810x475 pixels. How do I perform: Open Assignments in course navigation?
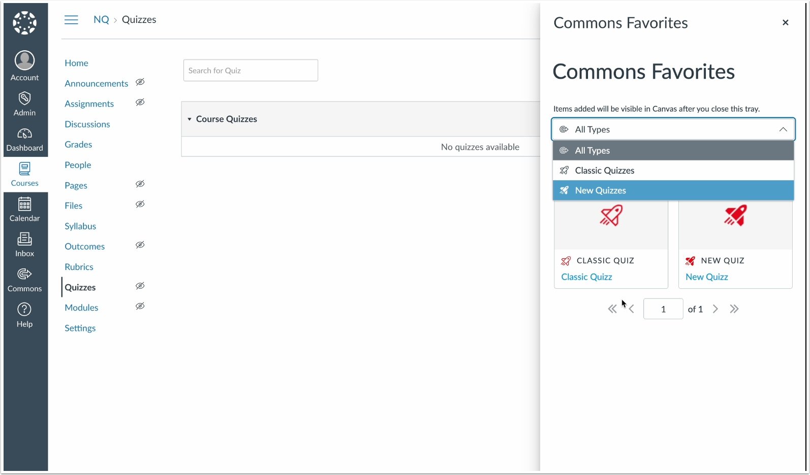coord(89,104)
